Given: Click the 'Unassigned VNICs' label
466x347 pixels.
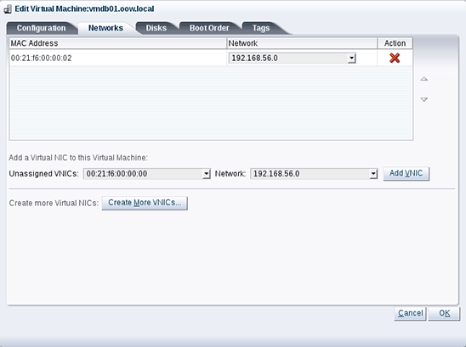Looking at the screenshot, I should (x=43, y=174).
